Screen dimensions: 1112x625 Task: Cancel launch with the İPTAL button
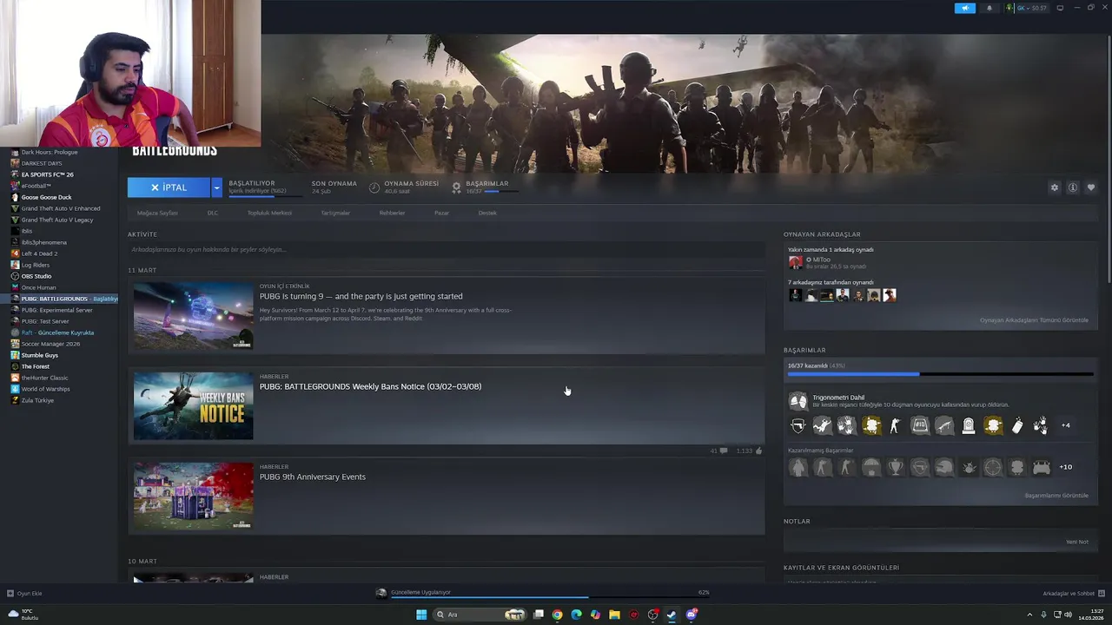coord(169,187)
